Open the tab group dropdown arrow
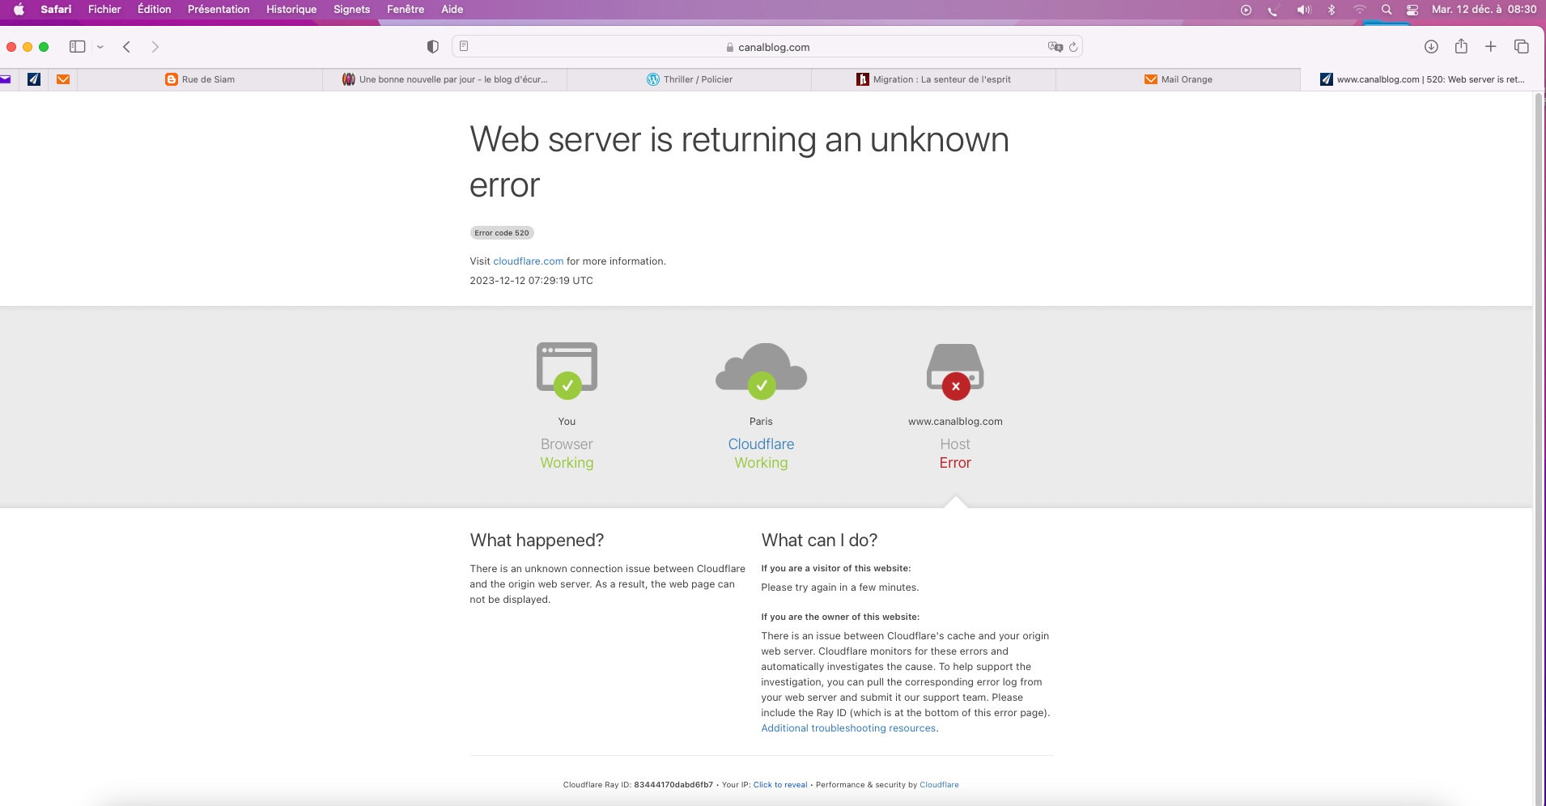Screen dimensions: 1546x806 (x=100, y=47)
